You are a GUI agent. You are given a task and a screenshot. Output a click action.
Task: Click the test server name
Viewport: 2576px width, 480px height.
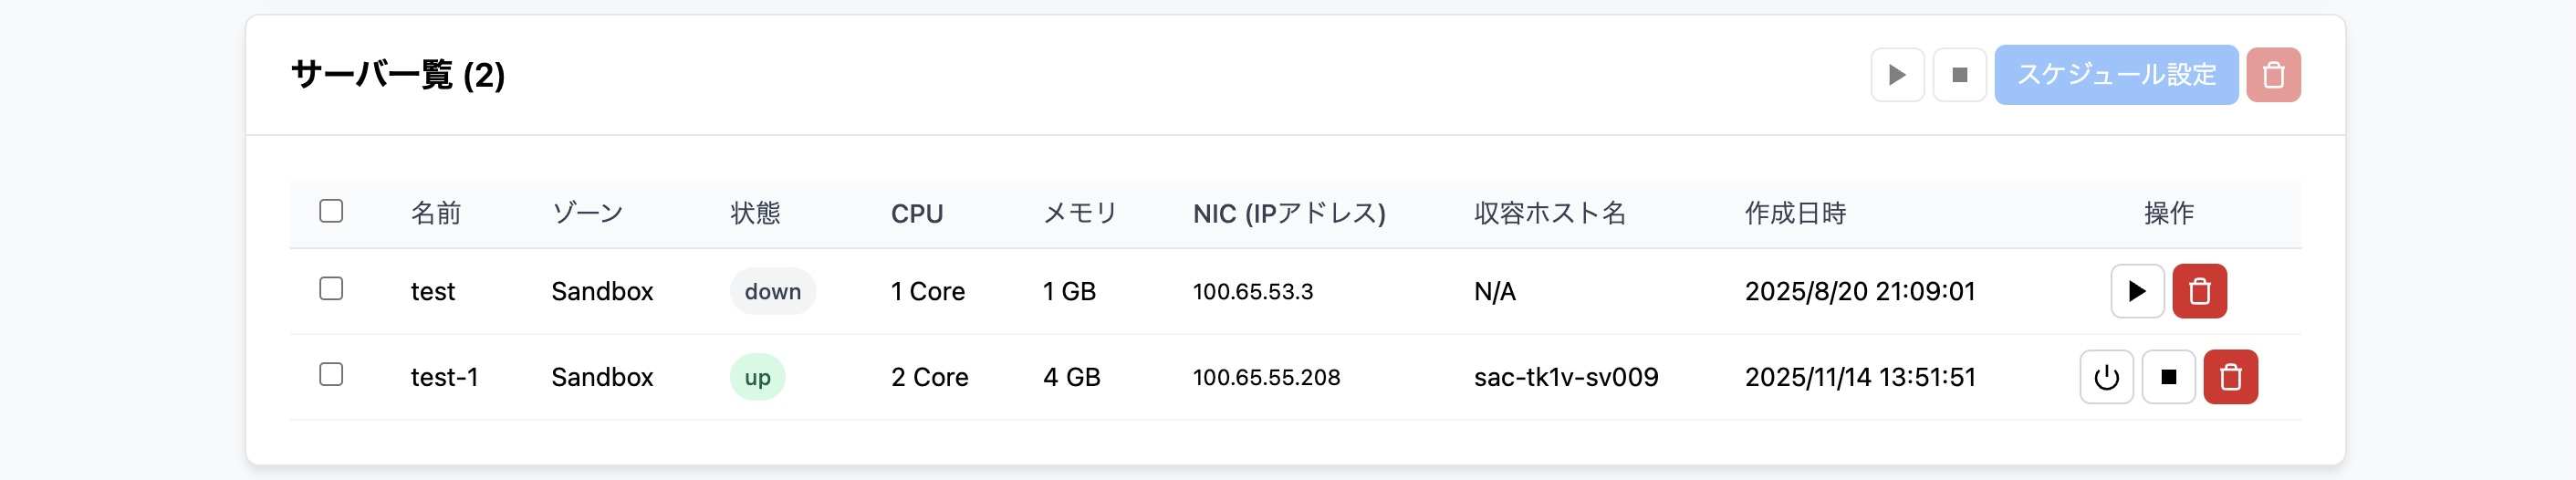pyautogui.click(x=432, y=291)
